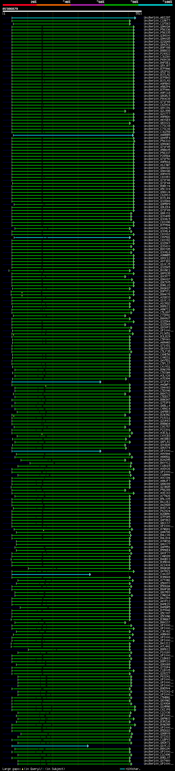This screenshot has height=771, width=175.
Task: Open hit UniRef100_C4YCB3
Action: tap(157, 436)
